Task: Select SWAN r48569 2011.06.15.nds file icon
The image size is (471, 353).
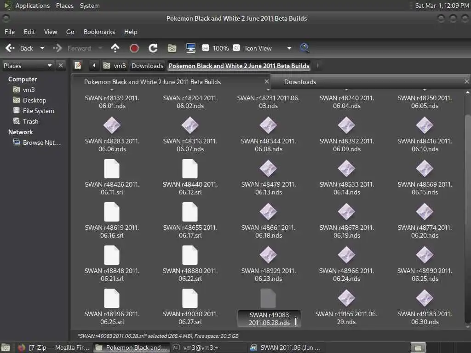Action: (x=425, y=169)
